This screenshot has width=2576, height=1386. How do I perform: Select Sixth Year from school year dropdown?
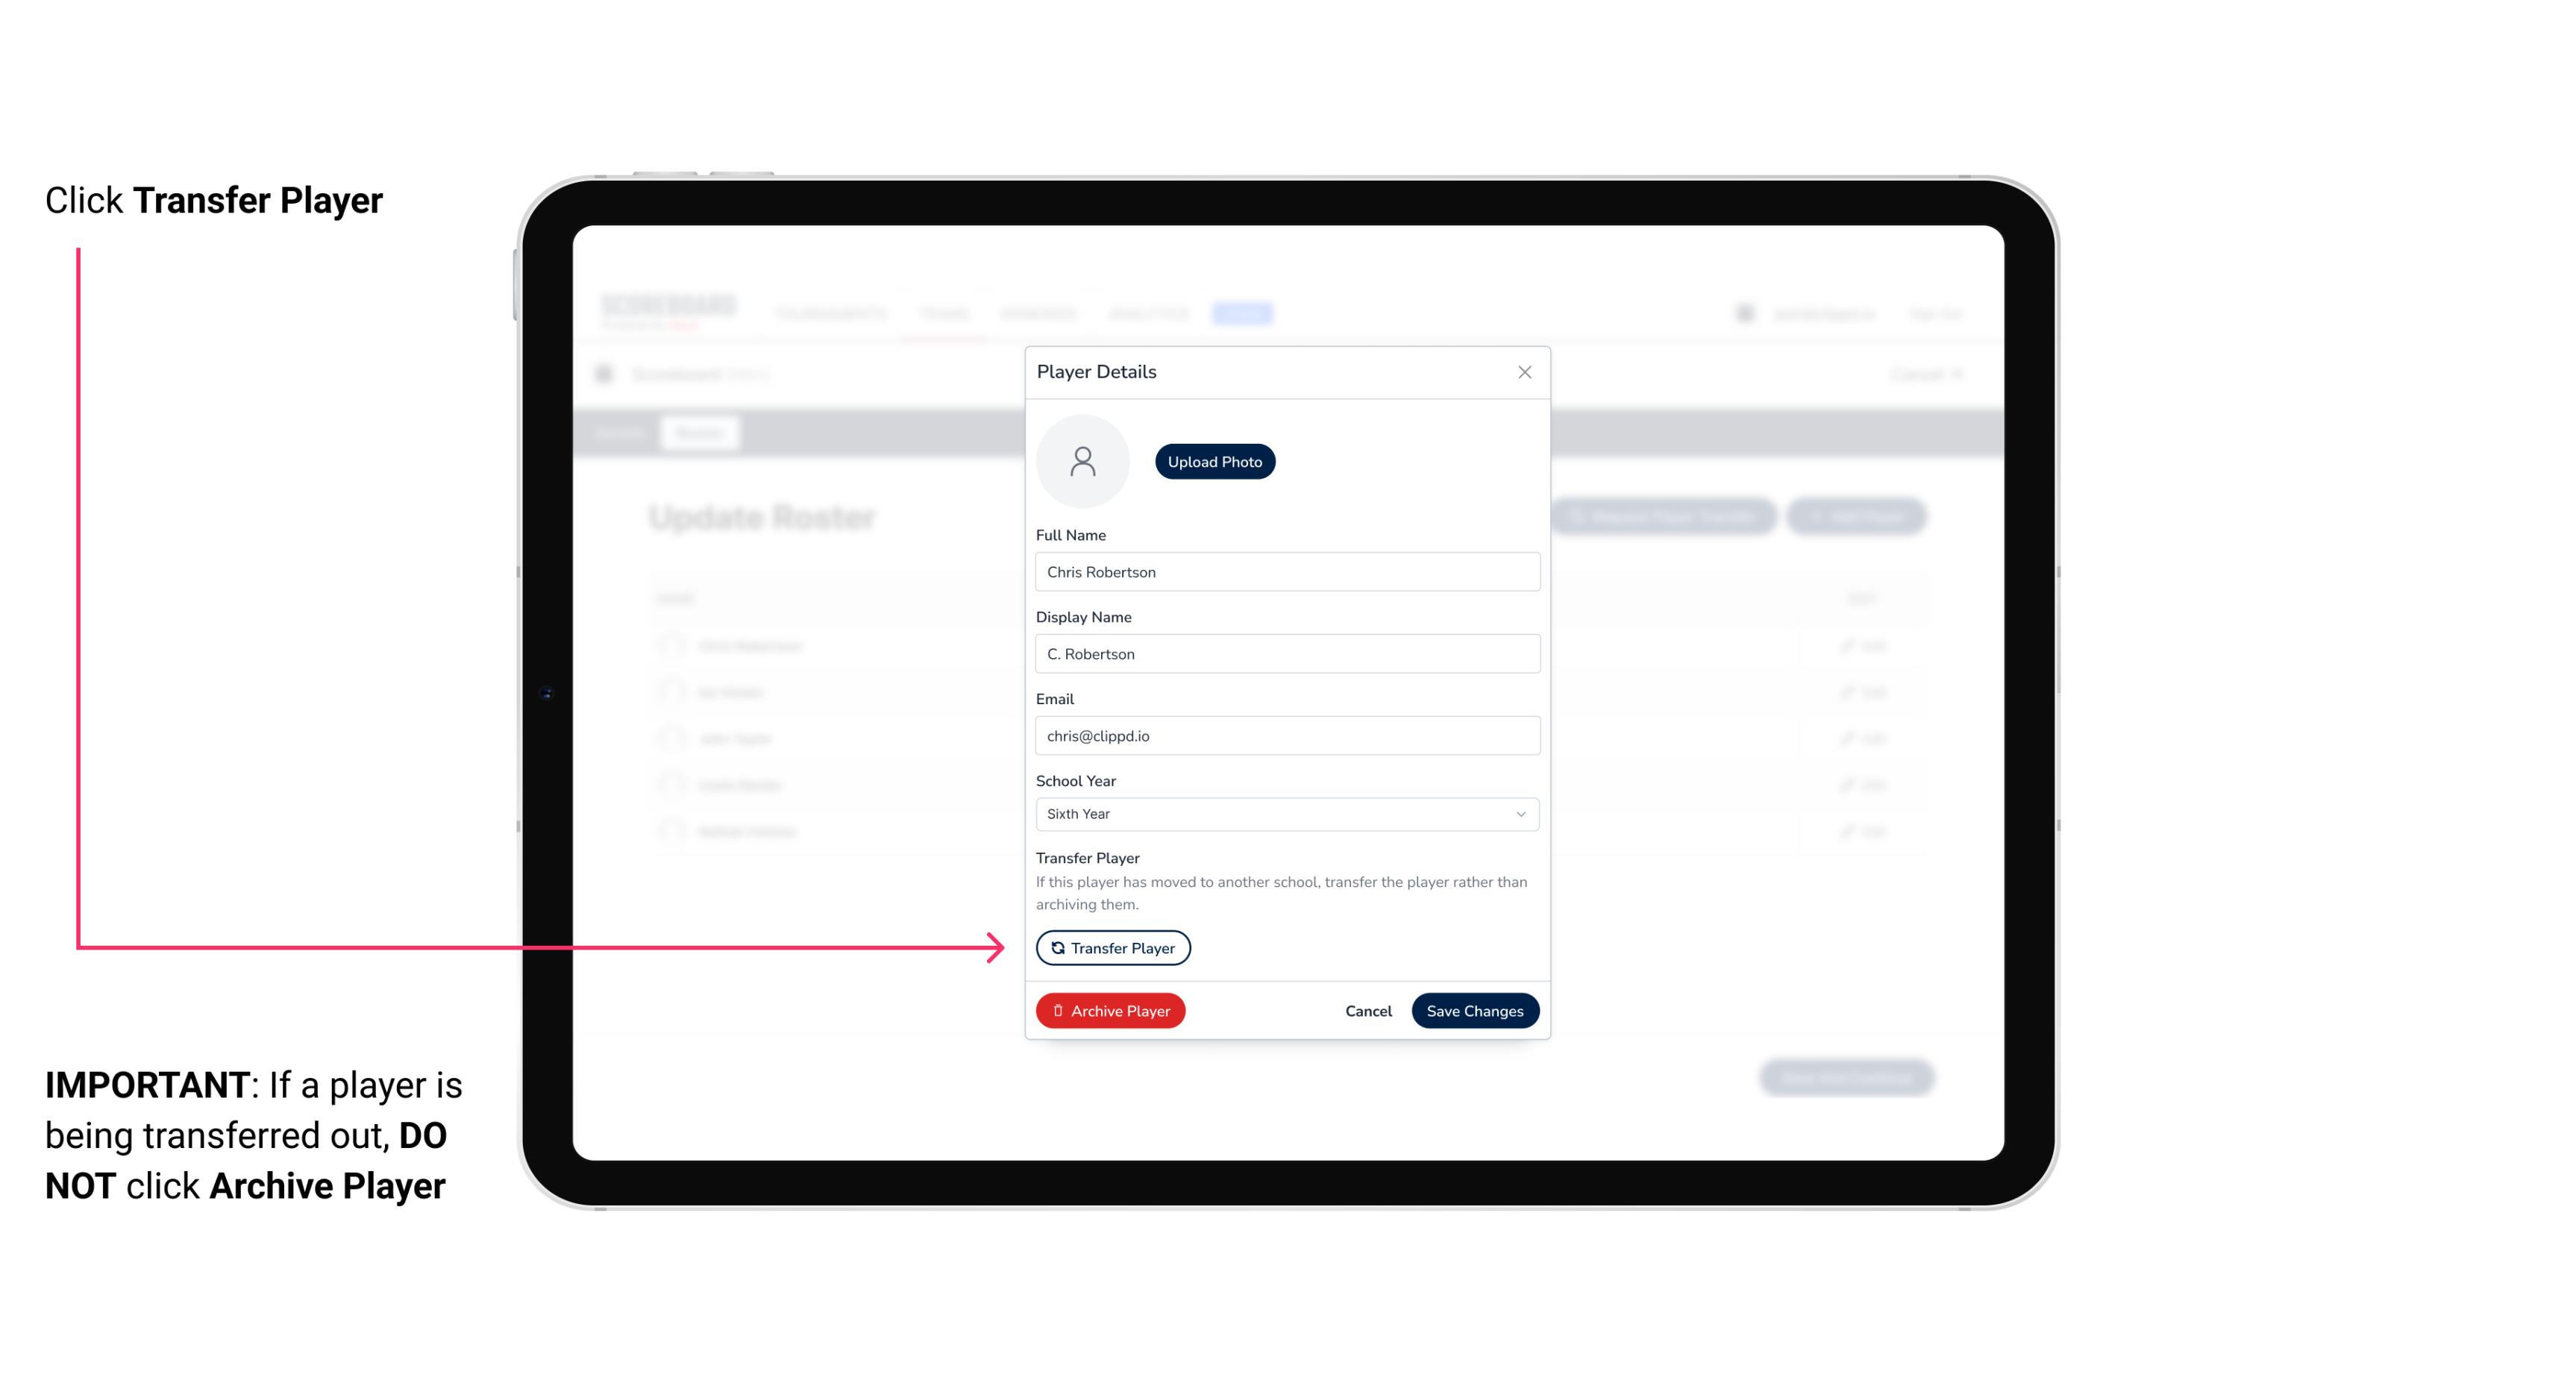coord(1284,812)
